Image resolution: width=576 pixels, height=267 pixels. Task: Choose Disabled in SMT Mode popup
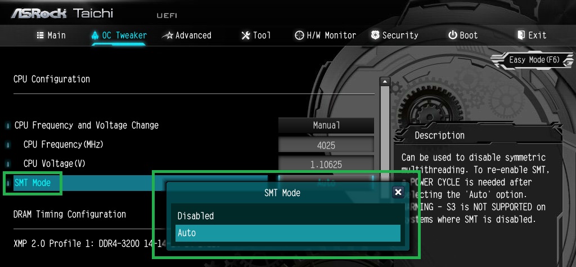click(x=287, y=216)
